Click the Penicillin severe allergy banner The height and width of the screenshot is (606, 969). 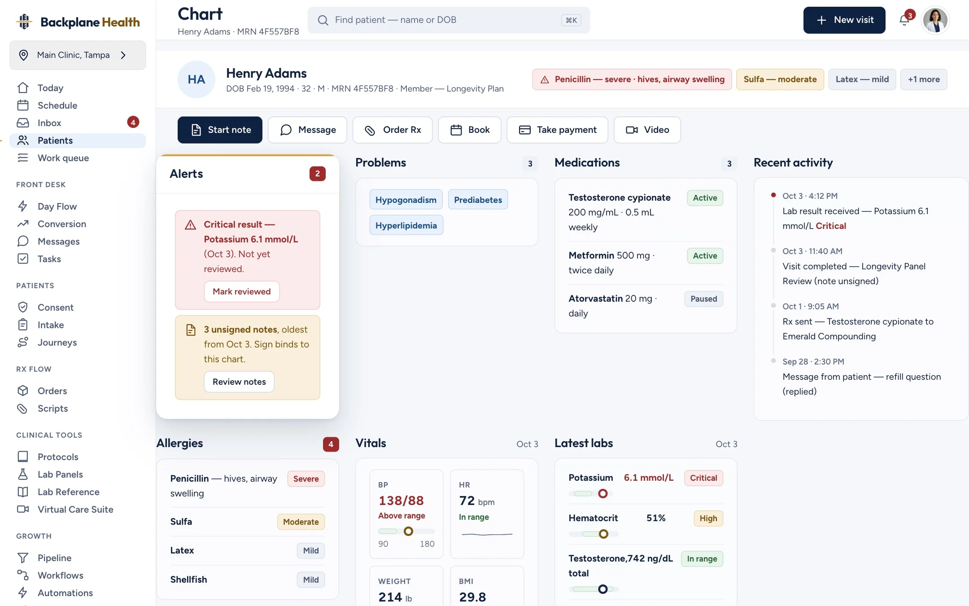[632, 79]
